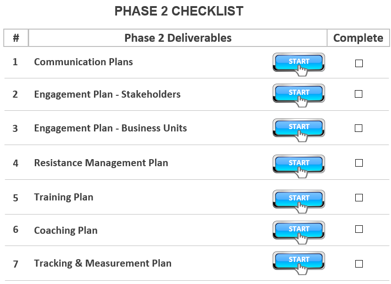Tick the Coaching Plan complete checkbox
The image size is (391, 284).
click(359, 229)
